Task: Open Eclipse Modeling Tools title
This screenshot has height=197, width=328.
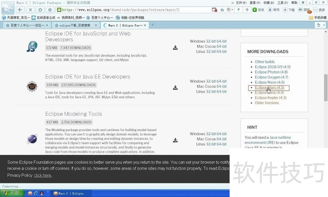Action: coord(74,114)
